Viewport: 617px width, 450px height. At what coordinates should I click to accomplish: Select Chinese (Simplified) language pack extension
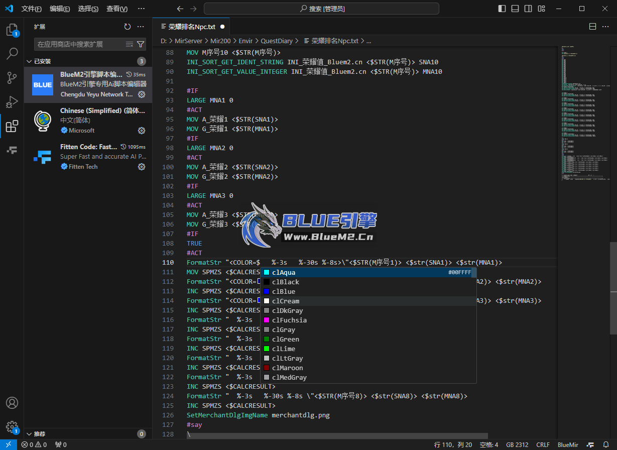click(x=88, y=121)
